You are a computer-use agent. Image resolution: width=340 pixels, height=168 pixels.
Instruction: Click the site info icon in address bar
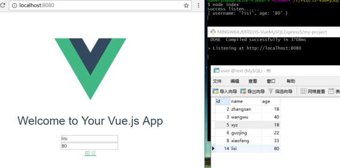[x=14, y=6]
